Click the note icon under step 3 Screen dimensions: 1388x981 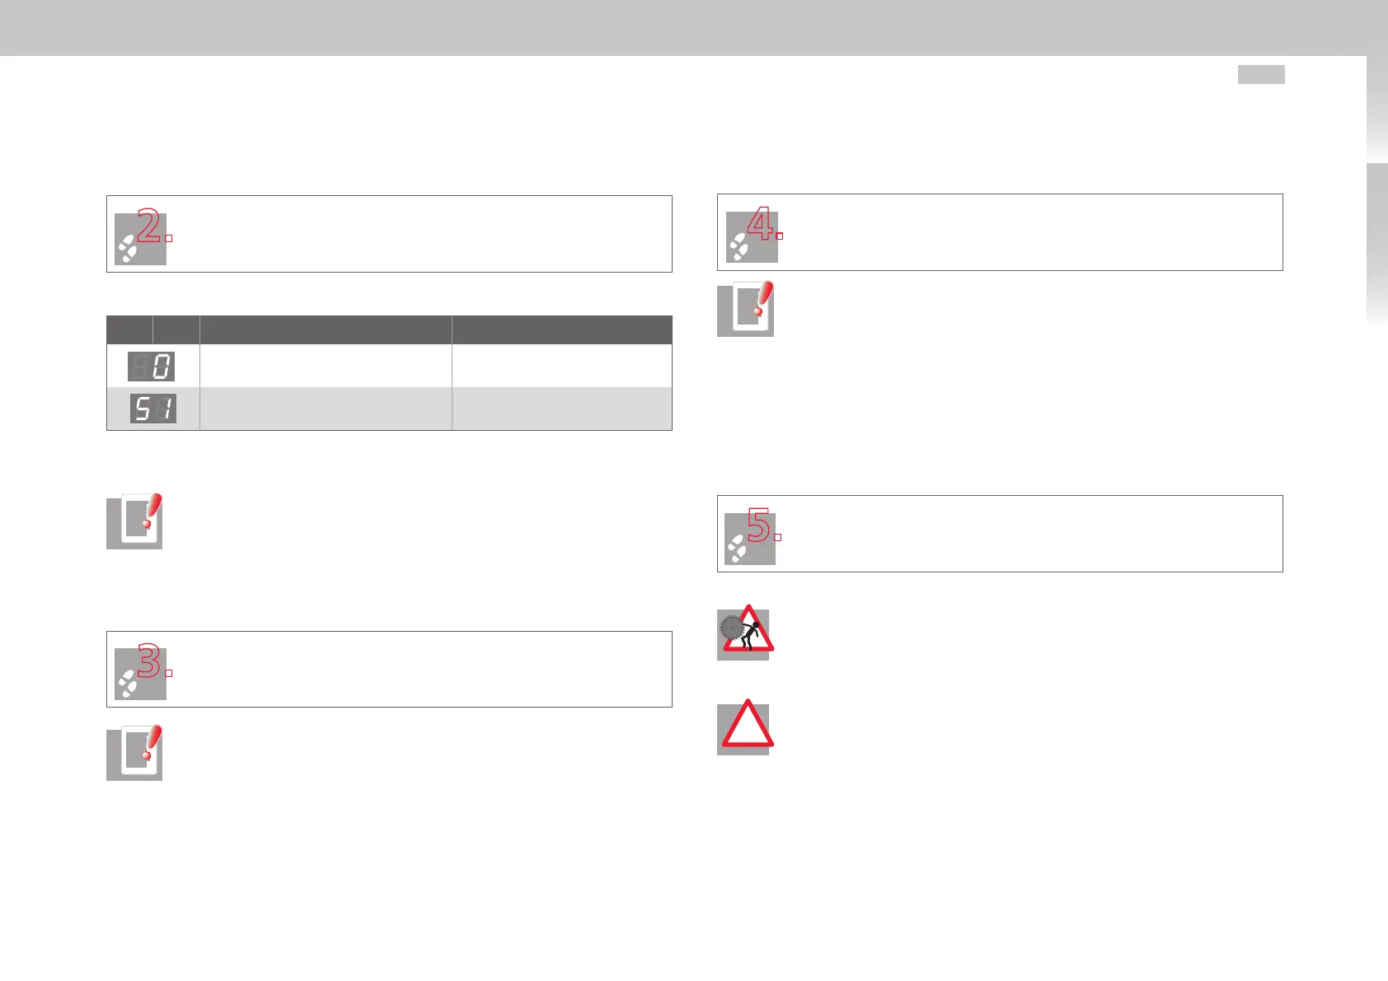pos(134,753)
